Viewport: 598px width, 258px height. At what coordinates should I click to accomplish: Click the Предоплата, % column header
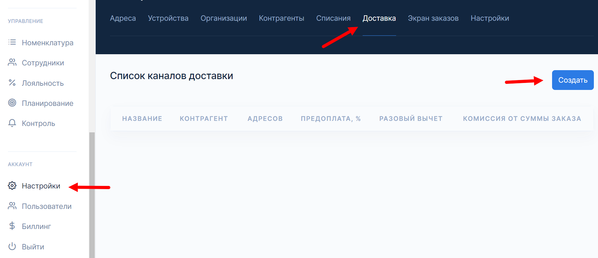331,119
